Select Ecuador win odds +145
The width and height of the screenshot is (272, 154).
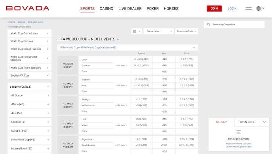[164, 65]
